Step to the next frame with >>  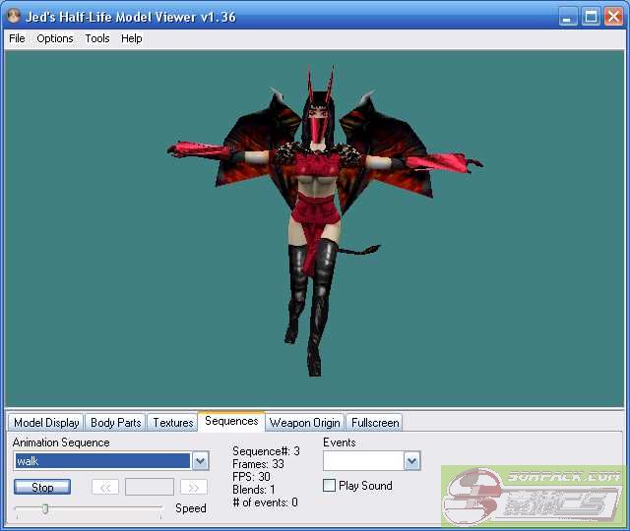[194, 487]
